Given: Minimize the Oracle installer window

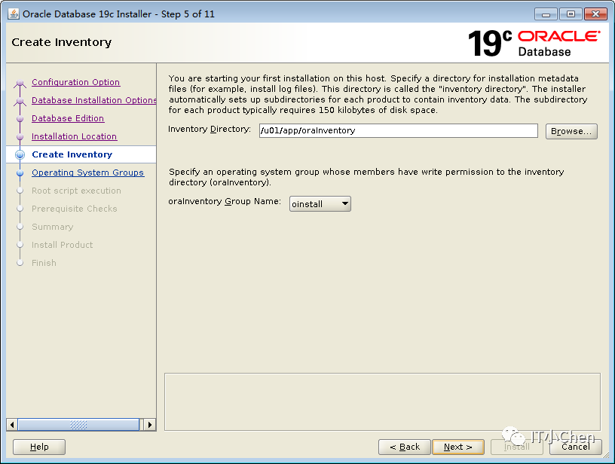Looking at the screenshot, I should pos(546,14).
